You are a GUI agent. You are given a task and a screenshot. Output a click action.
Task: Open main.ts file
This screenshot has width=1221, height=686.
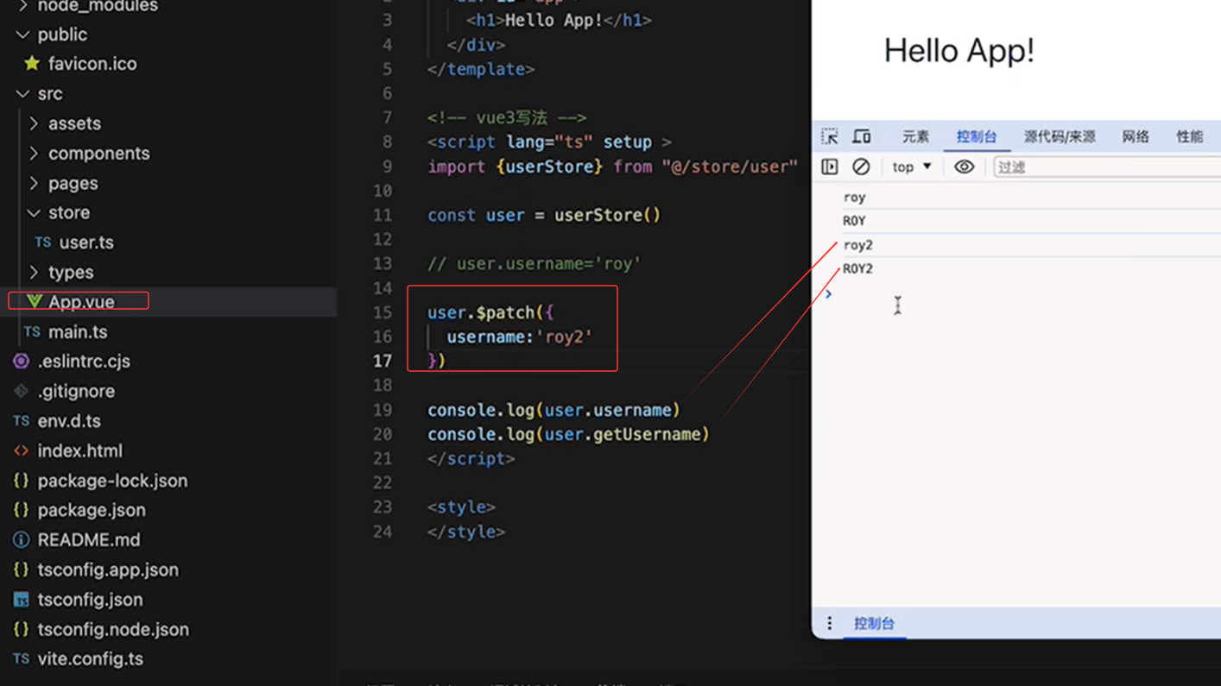tap(78, 331)
